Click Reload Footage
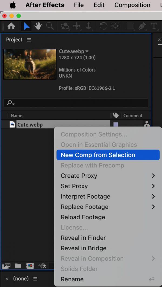This screenshot has width=162, height=287. (83, 217)
